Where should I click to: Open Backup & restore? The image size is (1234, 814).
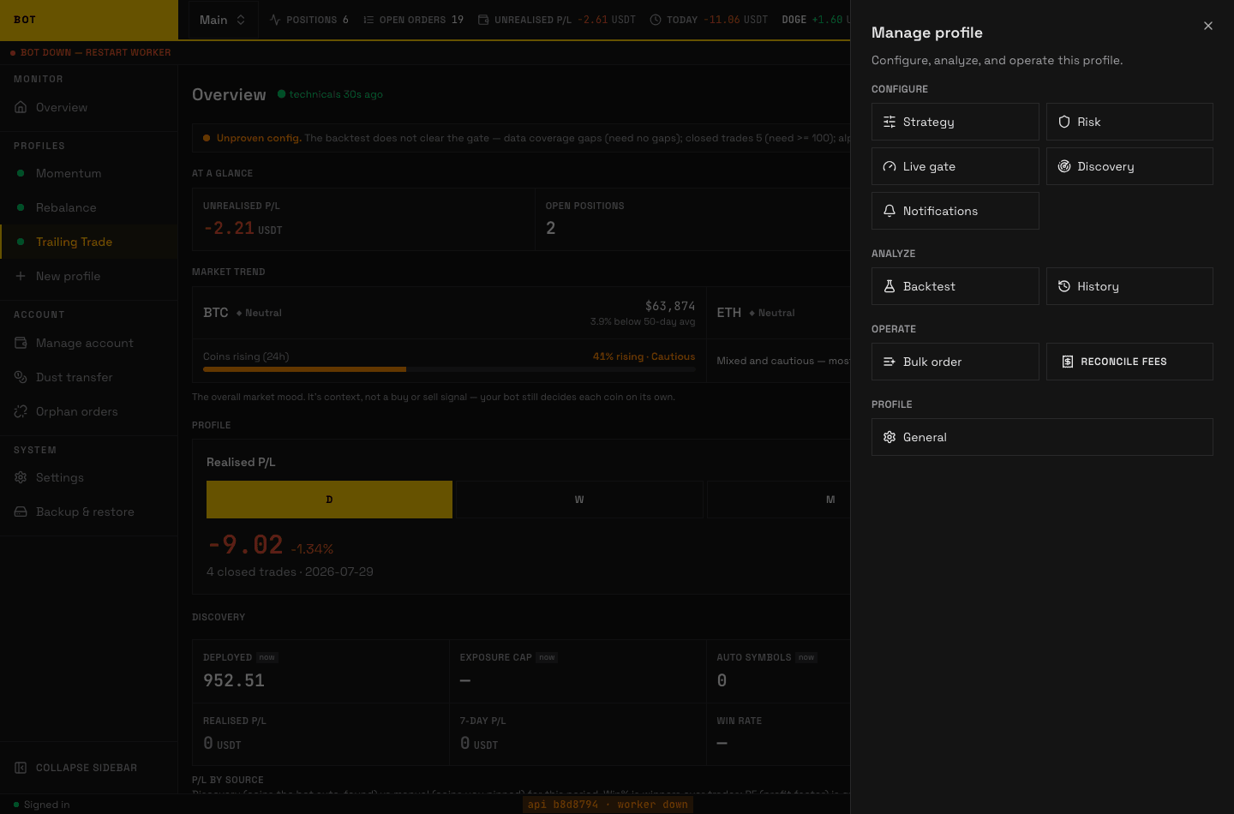click(x=89, y=512)
